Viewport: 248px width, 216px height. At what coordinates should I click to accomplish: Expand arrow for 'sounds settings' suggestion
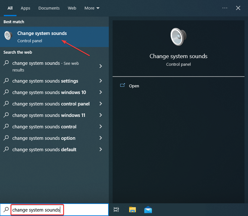tap(101, 81)
